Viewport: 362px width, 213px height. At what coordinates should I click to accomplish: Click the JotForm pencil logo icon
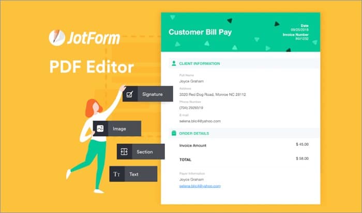pyautogui.click(x=57, y=38)
